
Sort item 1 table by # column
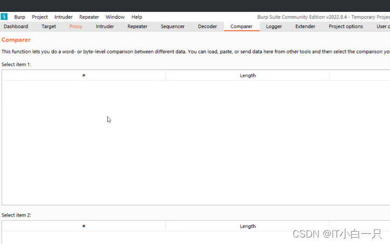coord(84,75)
